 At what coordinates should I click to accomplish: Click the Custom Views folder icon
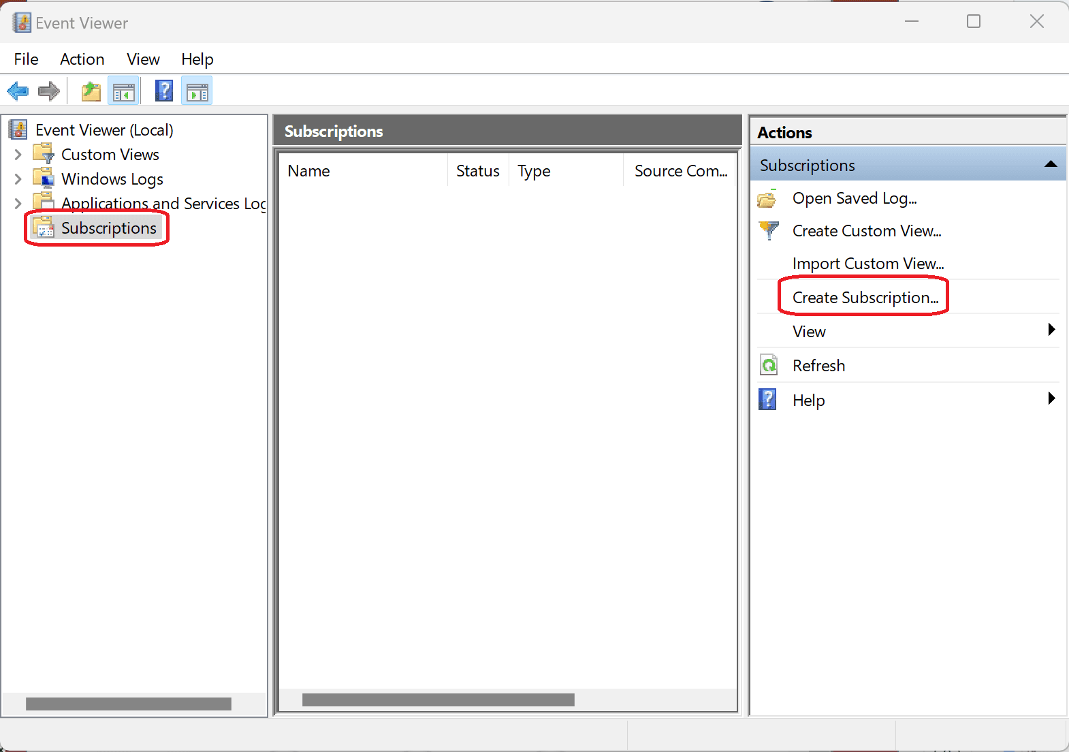click(x=44, y=153)
